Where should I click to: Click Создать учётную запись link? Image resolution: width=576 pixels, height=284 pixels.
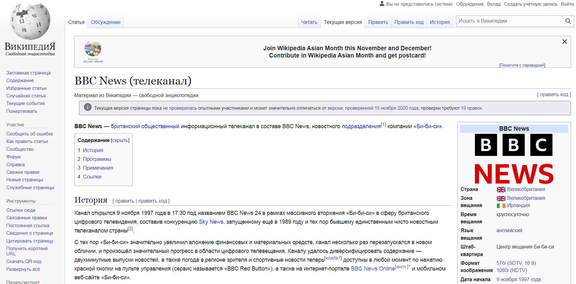(531, 4)
